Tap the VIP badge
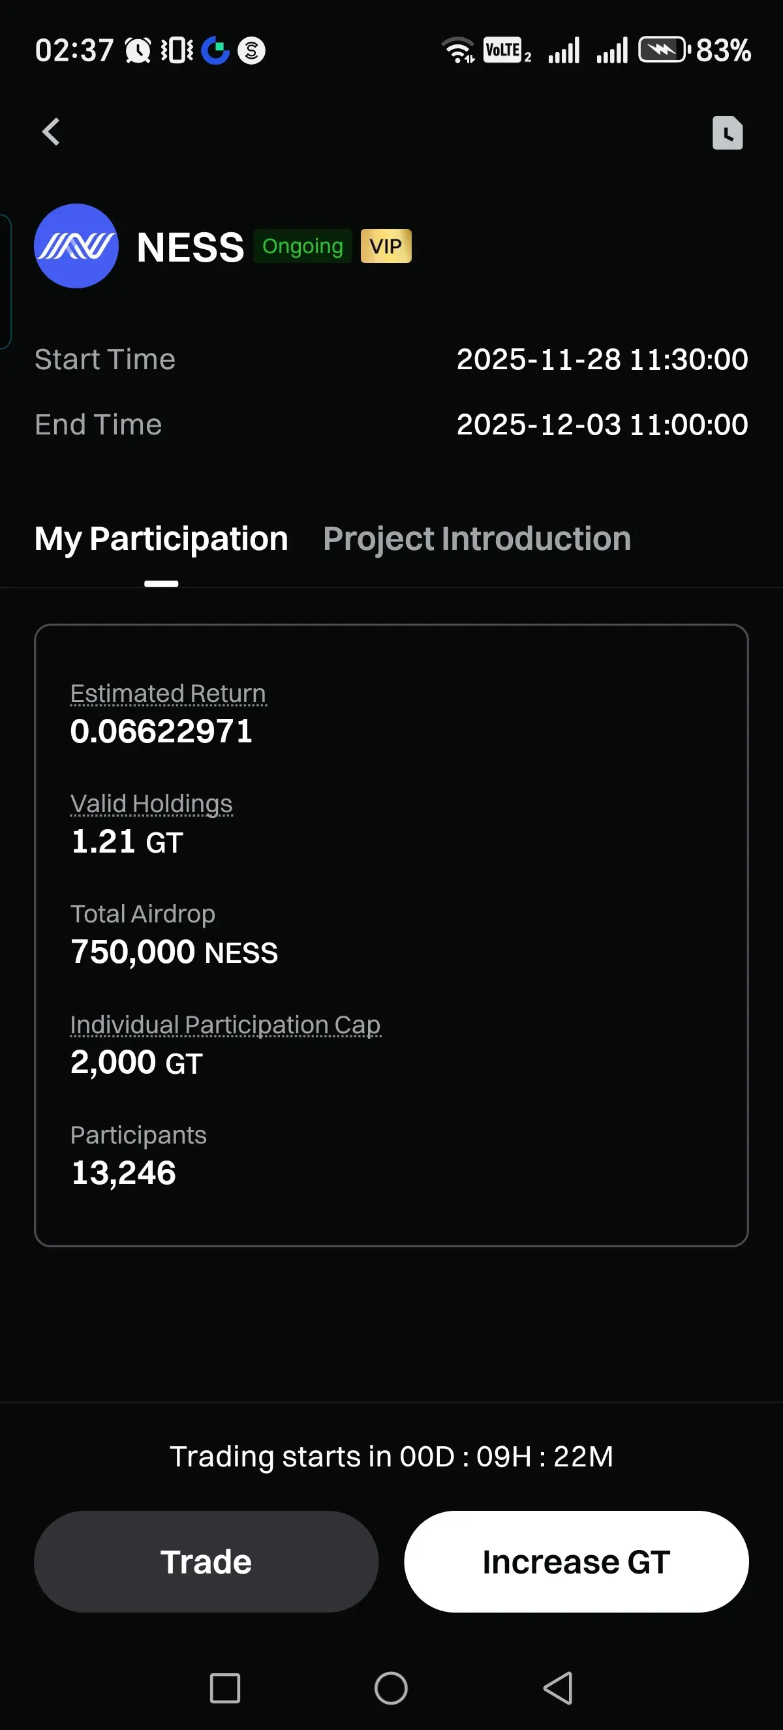The image size is (783, 1730). pos(386,246)
